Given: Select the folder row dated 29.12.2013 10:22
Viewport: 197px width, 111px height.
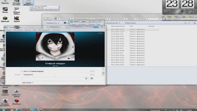Looking at the screenshot, I should (x=133, y=41).
